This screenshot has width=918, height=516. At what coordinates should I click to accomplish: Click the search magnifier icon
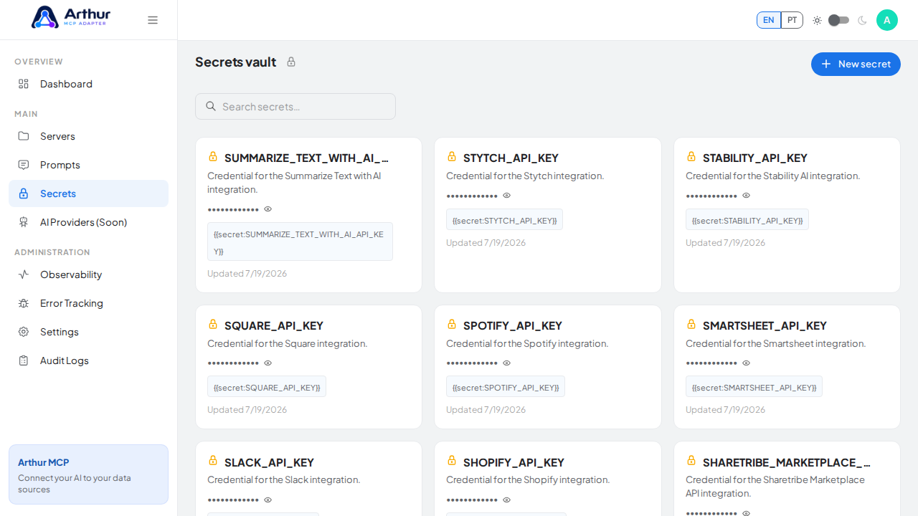(211, 106)
